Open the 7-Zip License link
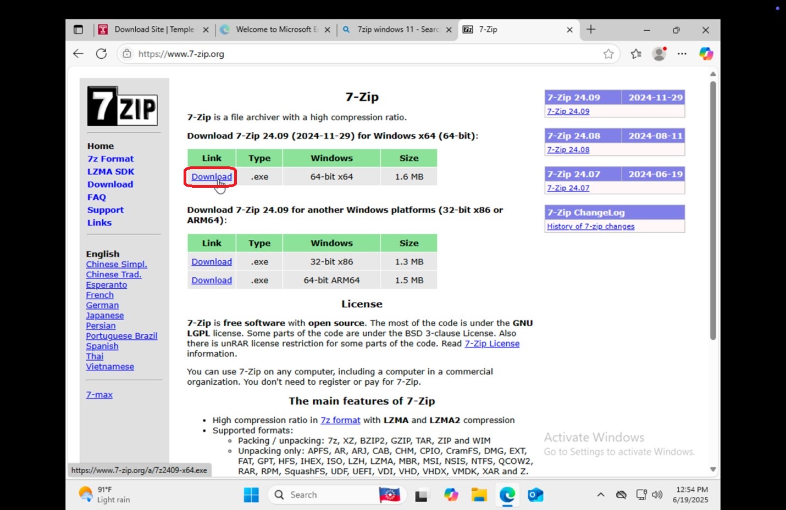This screenshot has width=786, height=510. pos(492,344)
